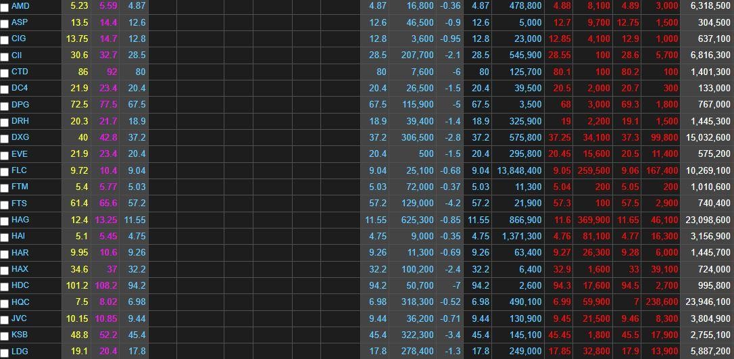Open the HQC ticker symbol
The image size is (734, 359).
click(x=20, y=302)
